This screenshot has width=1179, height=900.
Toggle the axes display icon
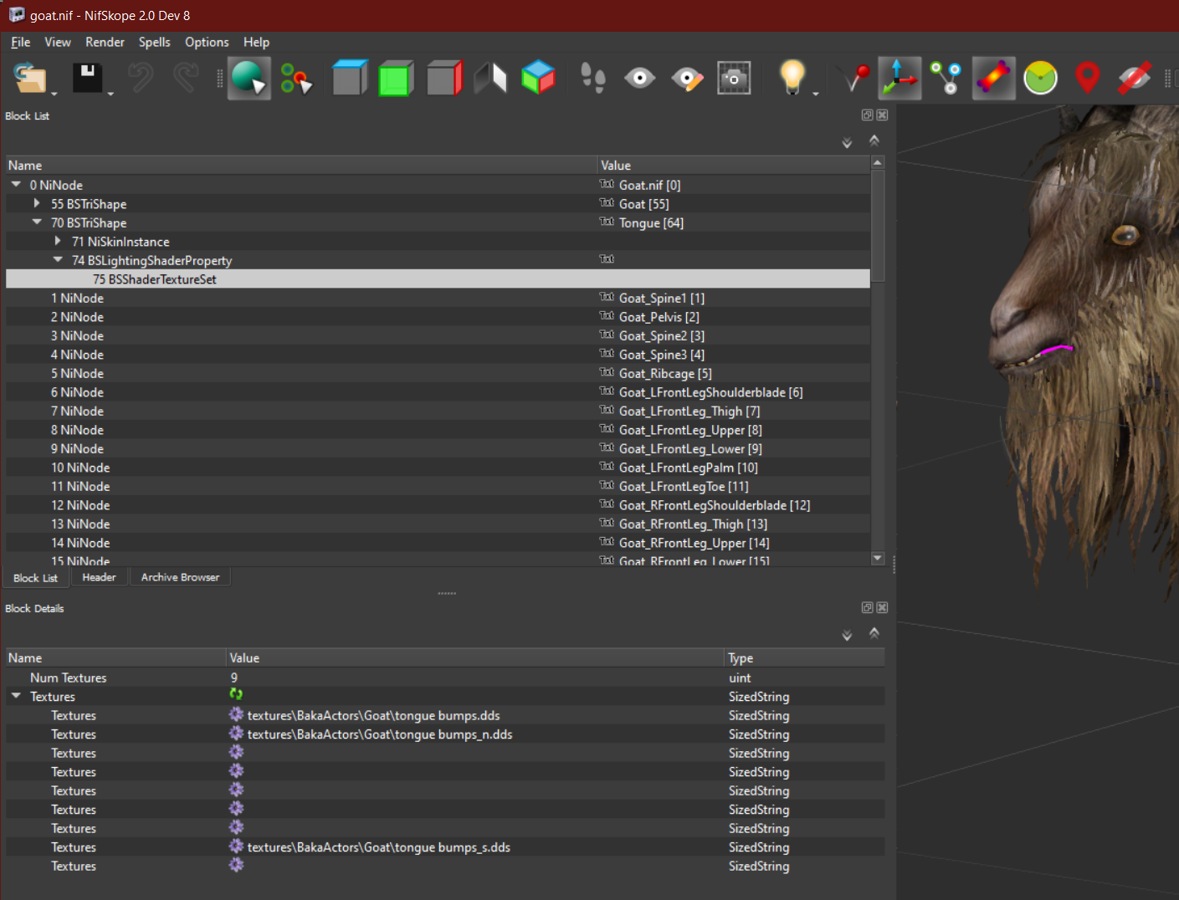(900, 79)
